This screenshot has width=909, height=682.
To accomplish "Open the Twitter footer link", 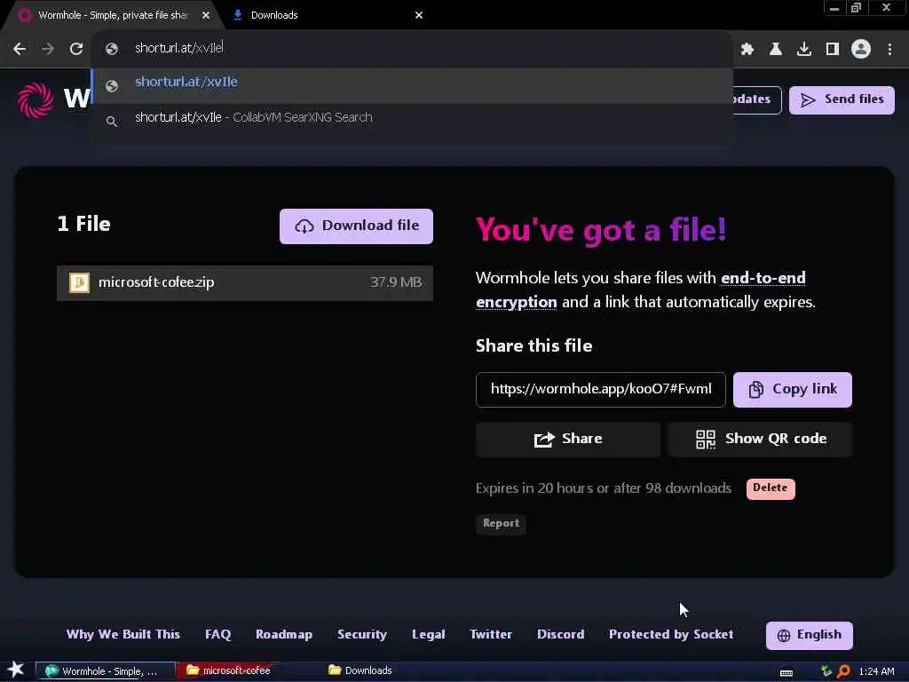I will [491, 634].
